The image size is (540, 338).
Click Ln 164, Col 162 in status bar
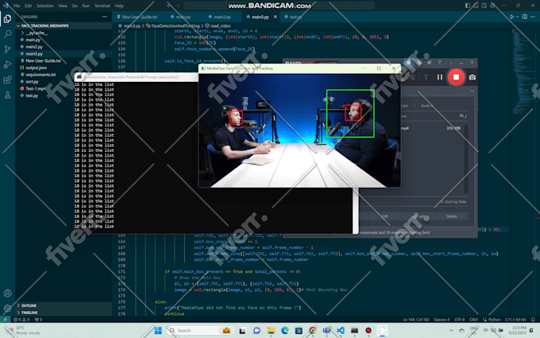416,320
